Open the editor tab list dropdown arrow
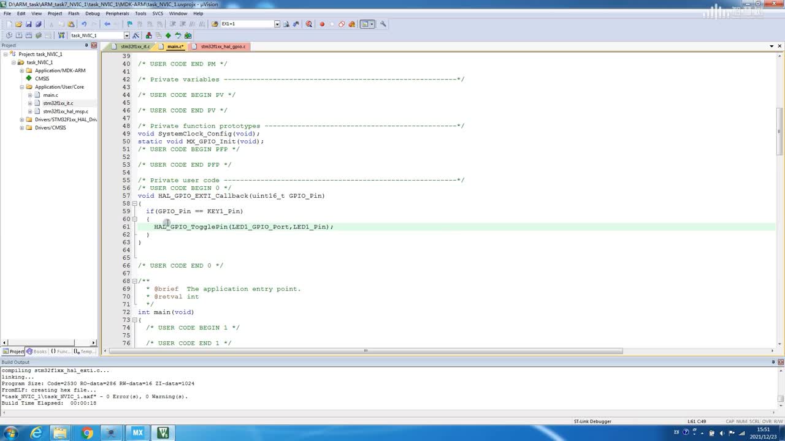Screen dimensions: 785x441 pyautogui.click(x=772, y=47)
